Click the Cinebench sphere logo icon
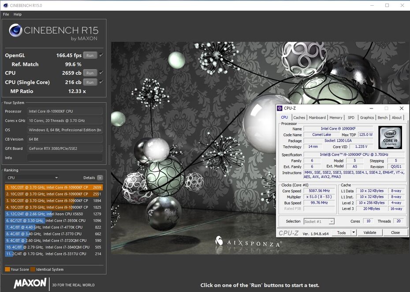This screenshot has width=410, height=292. click(x=16, y=30)
